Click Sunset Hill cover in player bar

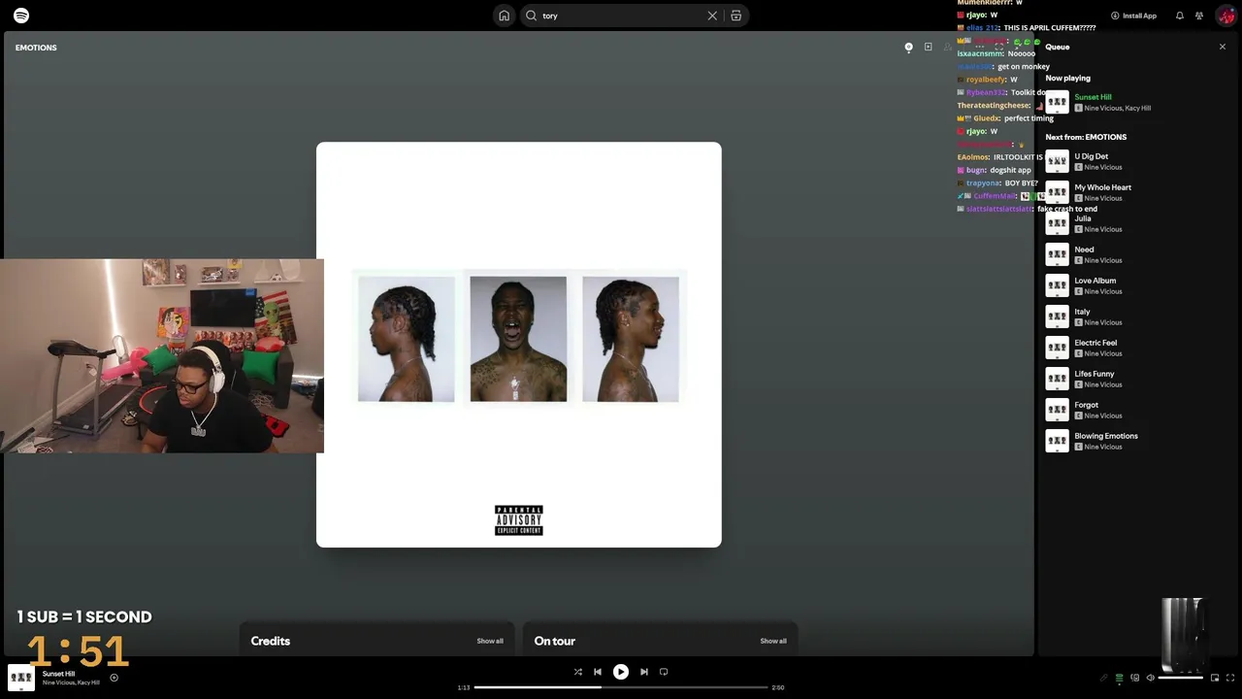click(x=21, y=678)
